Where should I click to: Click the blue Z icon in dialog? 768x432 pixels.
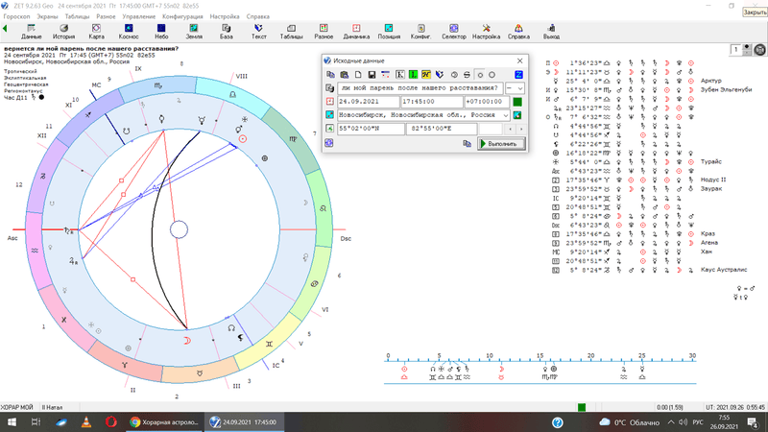(518, 74)
